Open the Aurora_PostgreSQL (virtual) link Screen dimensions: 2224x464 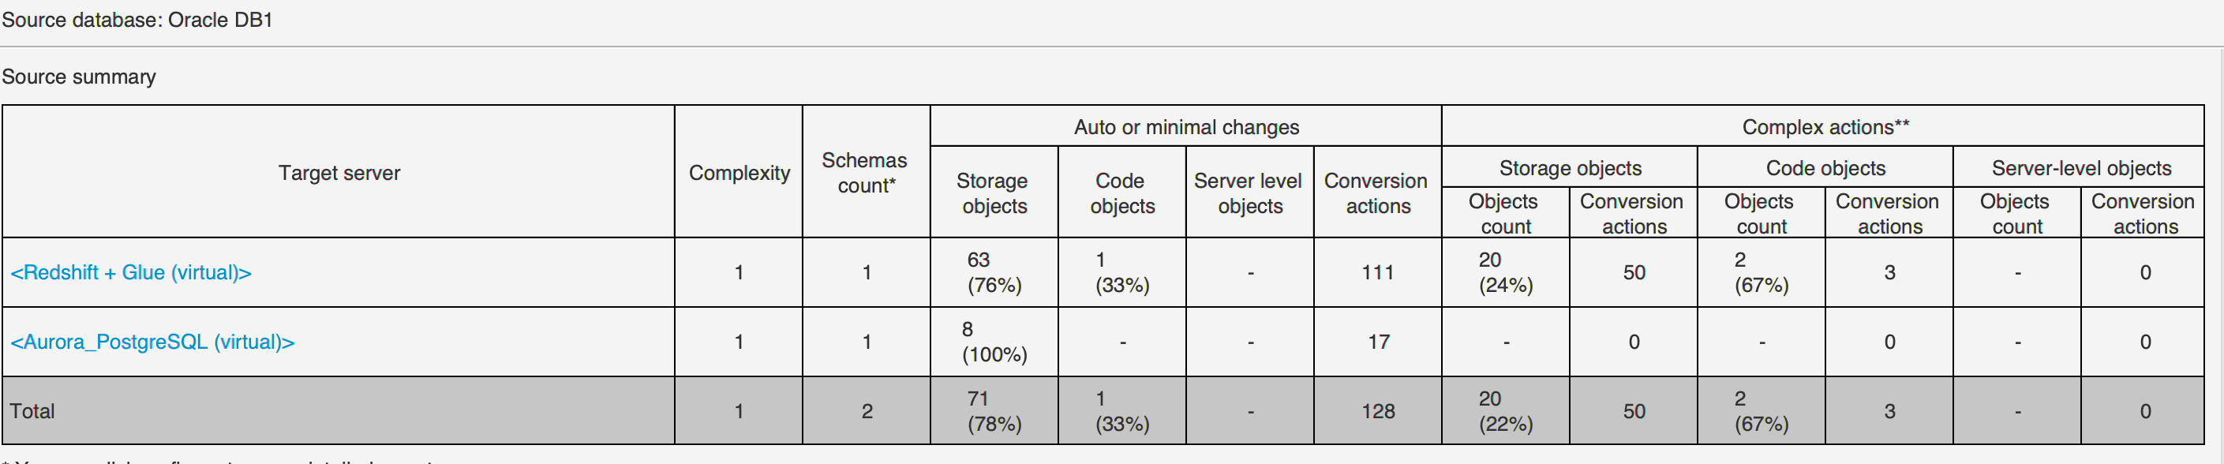152,342
